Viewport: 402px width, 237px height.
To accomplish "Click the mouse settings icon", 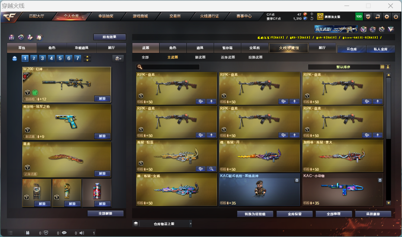I will (x=39, y=38).
